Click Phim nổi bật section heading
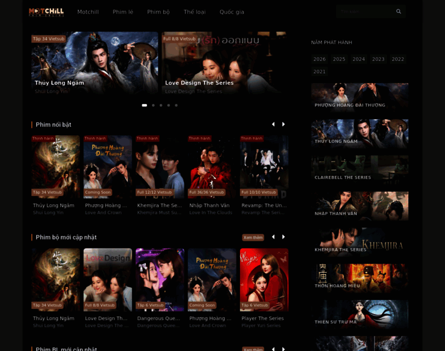The width and height of the screenshot is (445, 351). coord(53,125)
